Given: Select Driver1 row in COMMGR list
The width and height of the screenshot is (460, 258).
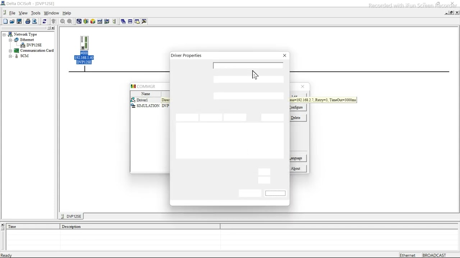Looking at the screenshot, I should point(150,100).
